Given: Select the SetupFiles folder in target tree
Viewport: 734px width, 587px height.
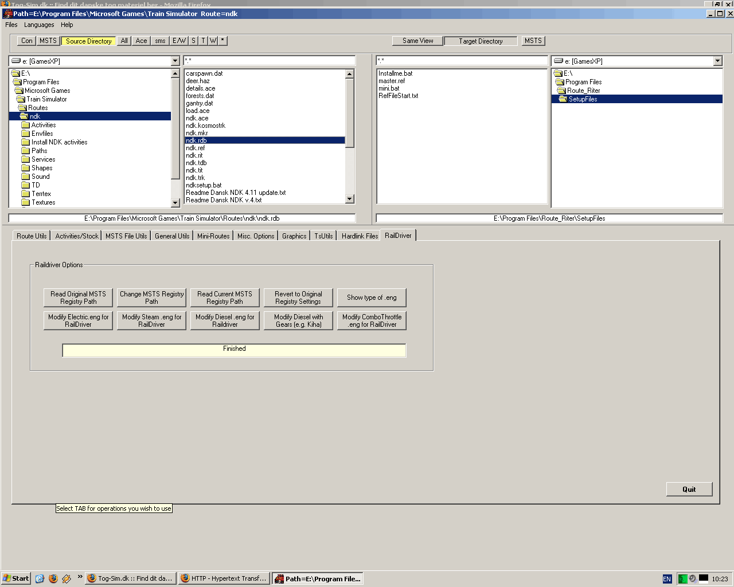Looking at the screenshot, I should pyautogui.click(x=583, y=99).
